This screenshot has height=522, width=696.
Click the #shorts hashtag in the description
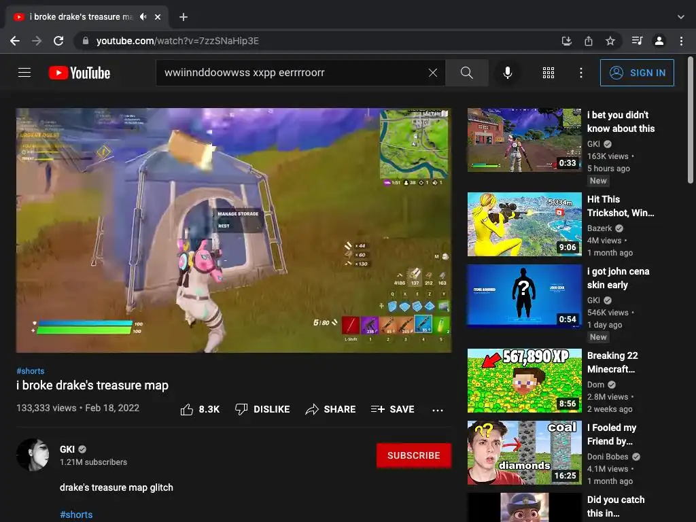click(76, 515)
